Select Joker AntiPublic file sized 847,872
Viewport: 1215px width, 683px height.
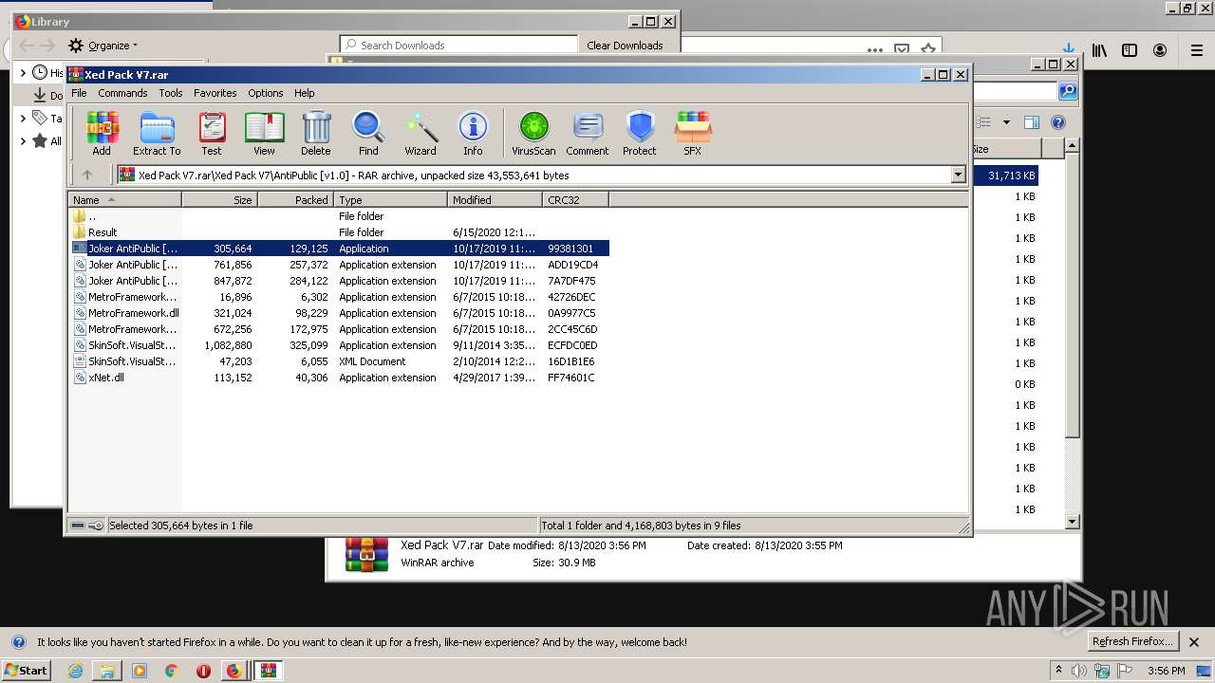click(339, 281)
